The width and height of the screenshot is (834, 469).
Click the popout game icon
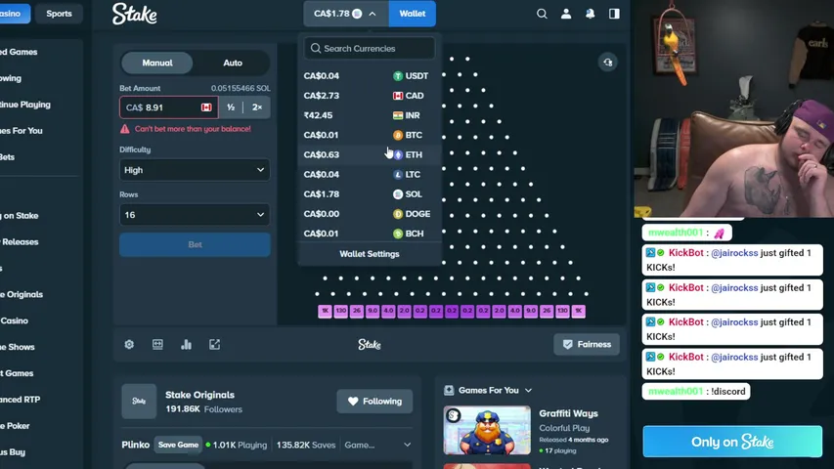214,345
